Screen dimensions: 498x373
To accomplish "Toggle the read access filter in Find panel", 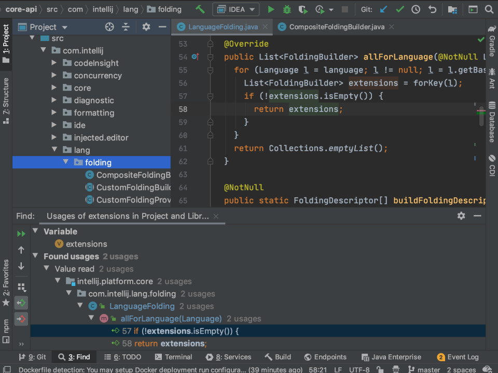I will [21, 303].
